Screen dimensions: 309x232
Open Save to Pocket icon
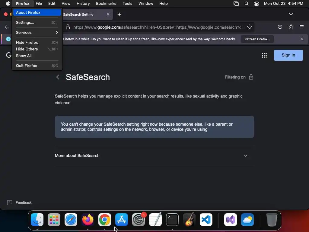click(280, 27)
